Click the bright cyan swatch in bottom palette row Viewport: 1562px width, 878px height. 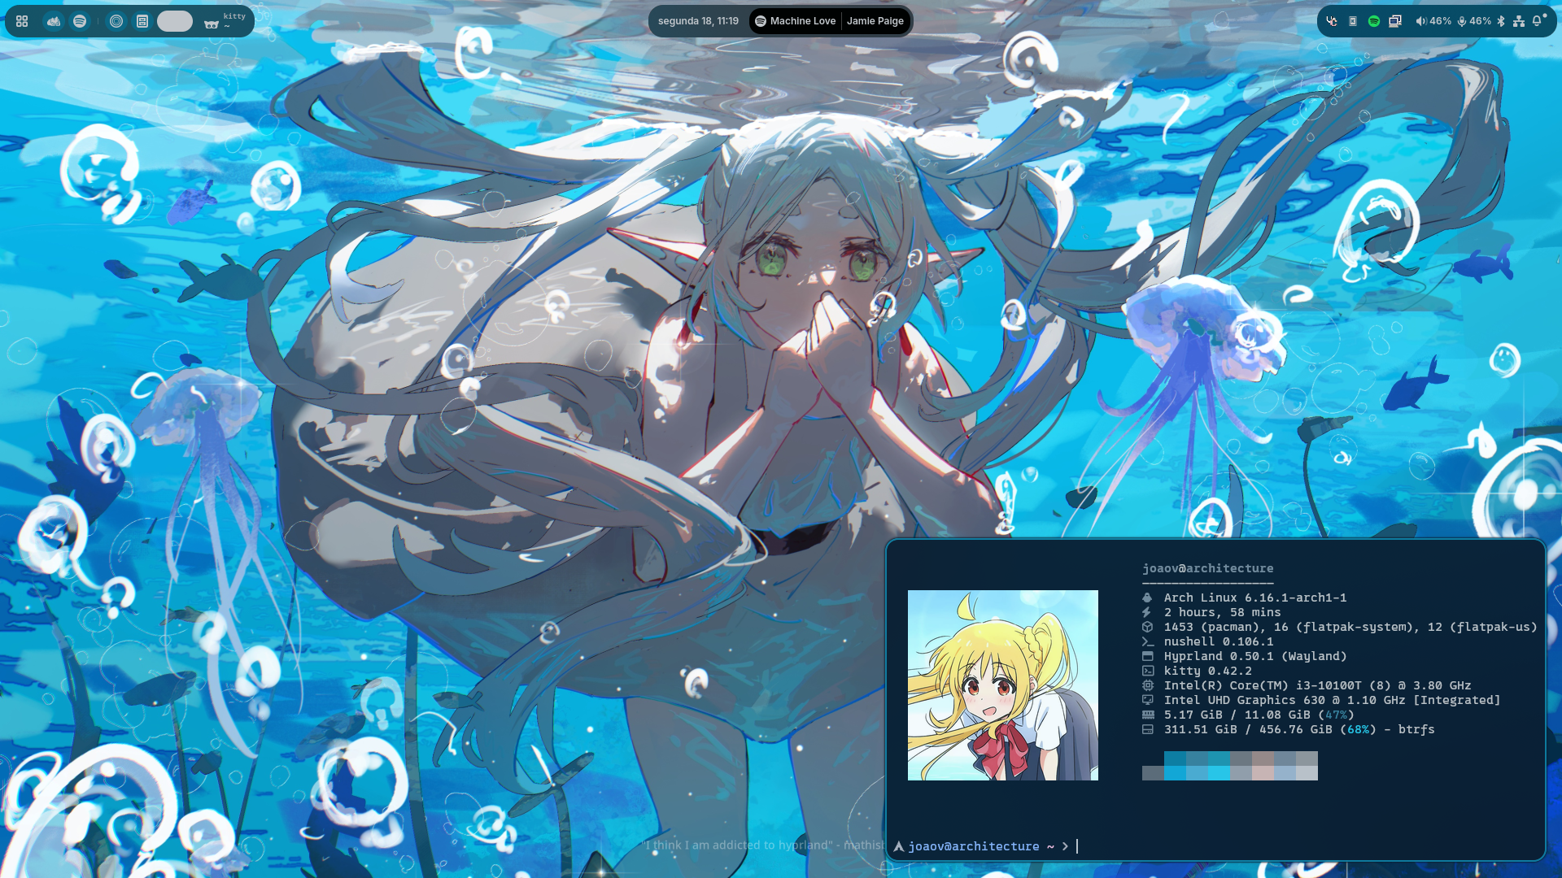point(1219,773)
